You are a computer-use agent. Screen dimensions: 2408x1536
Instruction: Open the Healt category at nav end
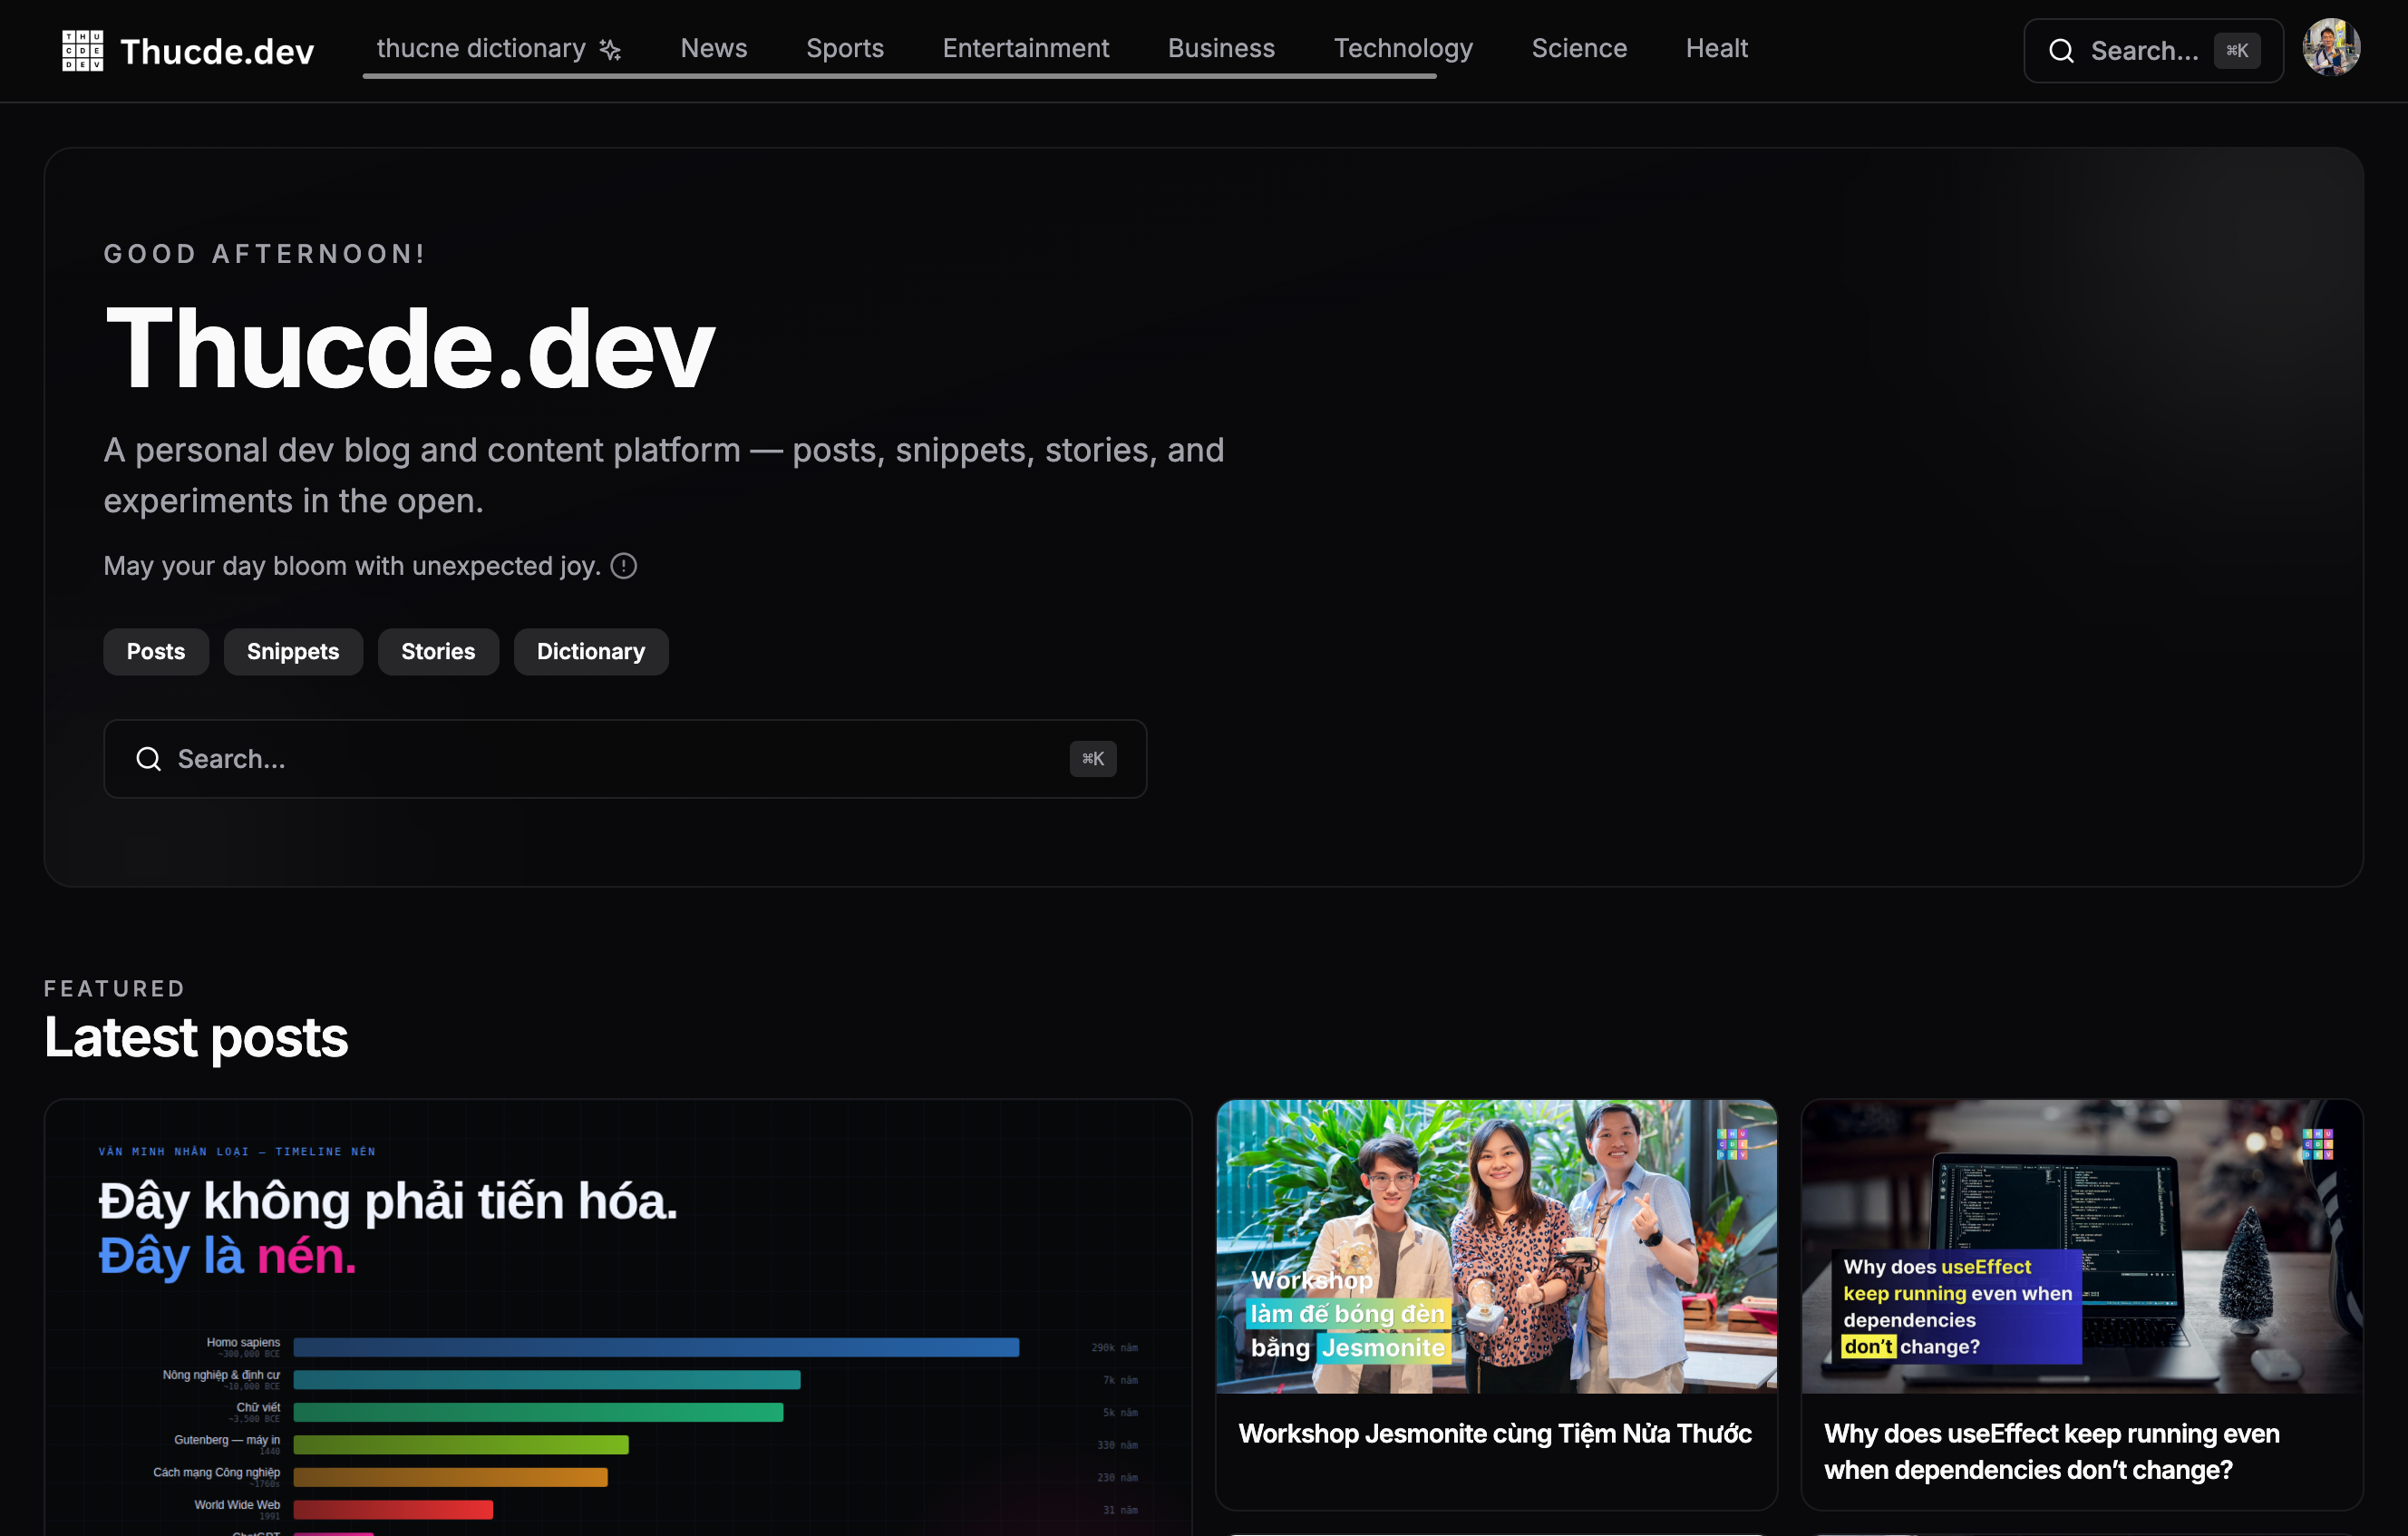point(1716,48)
